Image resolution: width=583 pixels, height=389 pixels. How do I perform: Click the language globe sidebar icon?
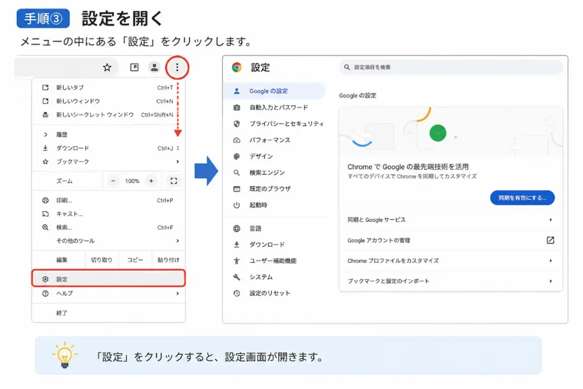pos(236,229)
